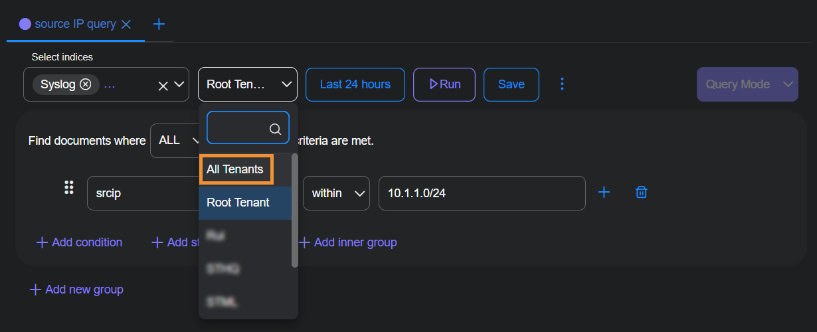
Task: Run the query
Action: 444,84
